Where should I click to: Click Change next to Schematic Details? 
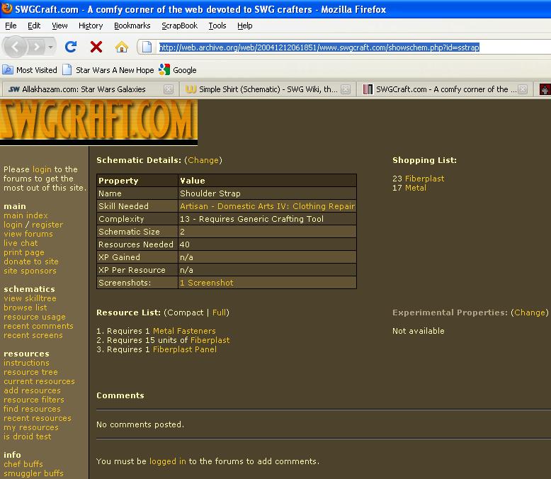[203, 160]
